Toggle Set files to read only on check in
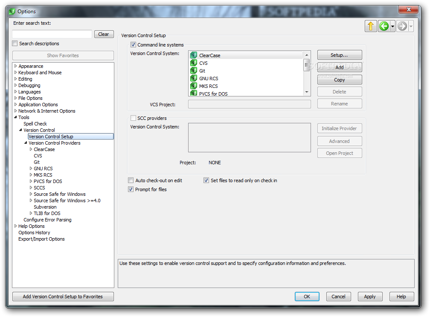 [206, 180]
